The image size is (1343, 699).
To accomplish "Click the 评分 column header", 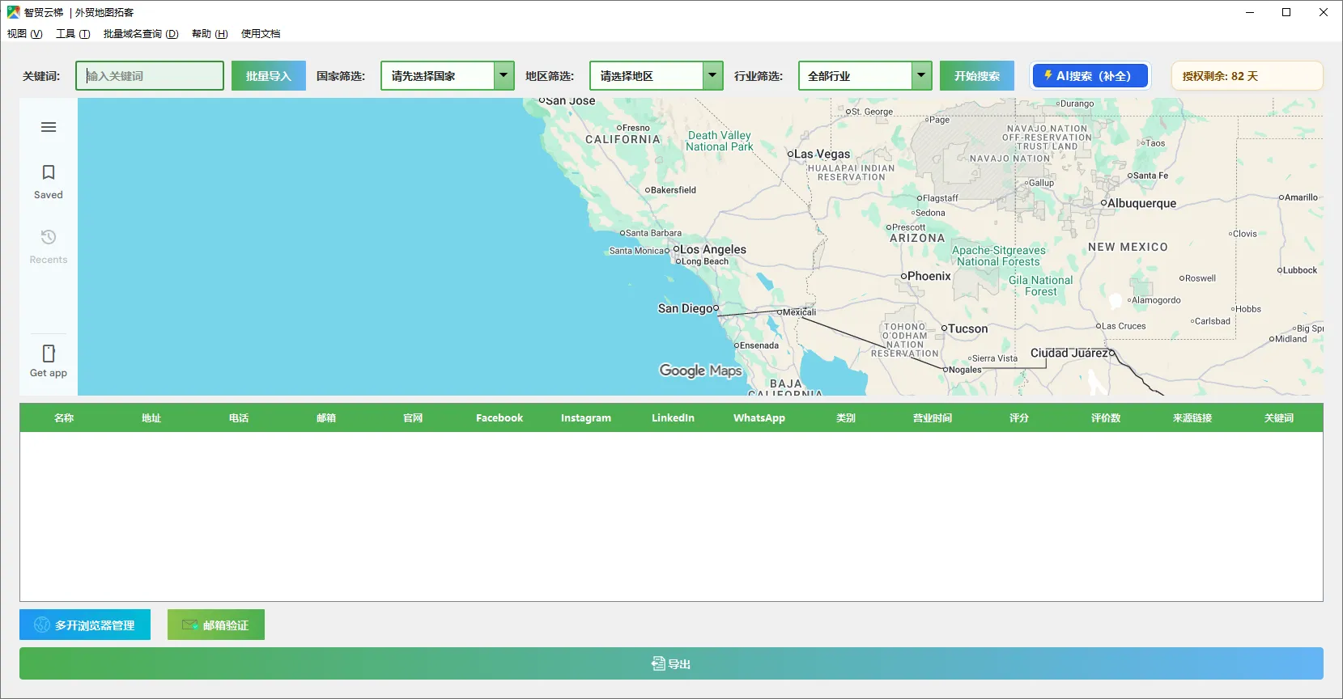I will 1019,417.
